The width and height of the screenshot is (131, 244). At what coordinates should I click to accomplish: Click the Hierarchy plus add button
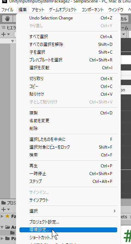tap(4, 34)
